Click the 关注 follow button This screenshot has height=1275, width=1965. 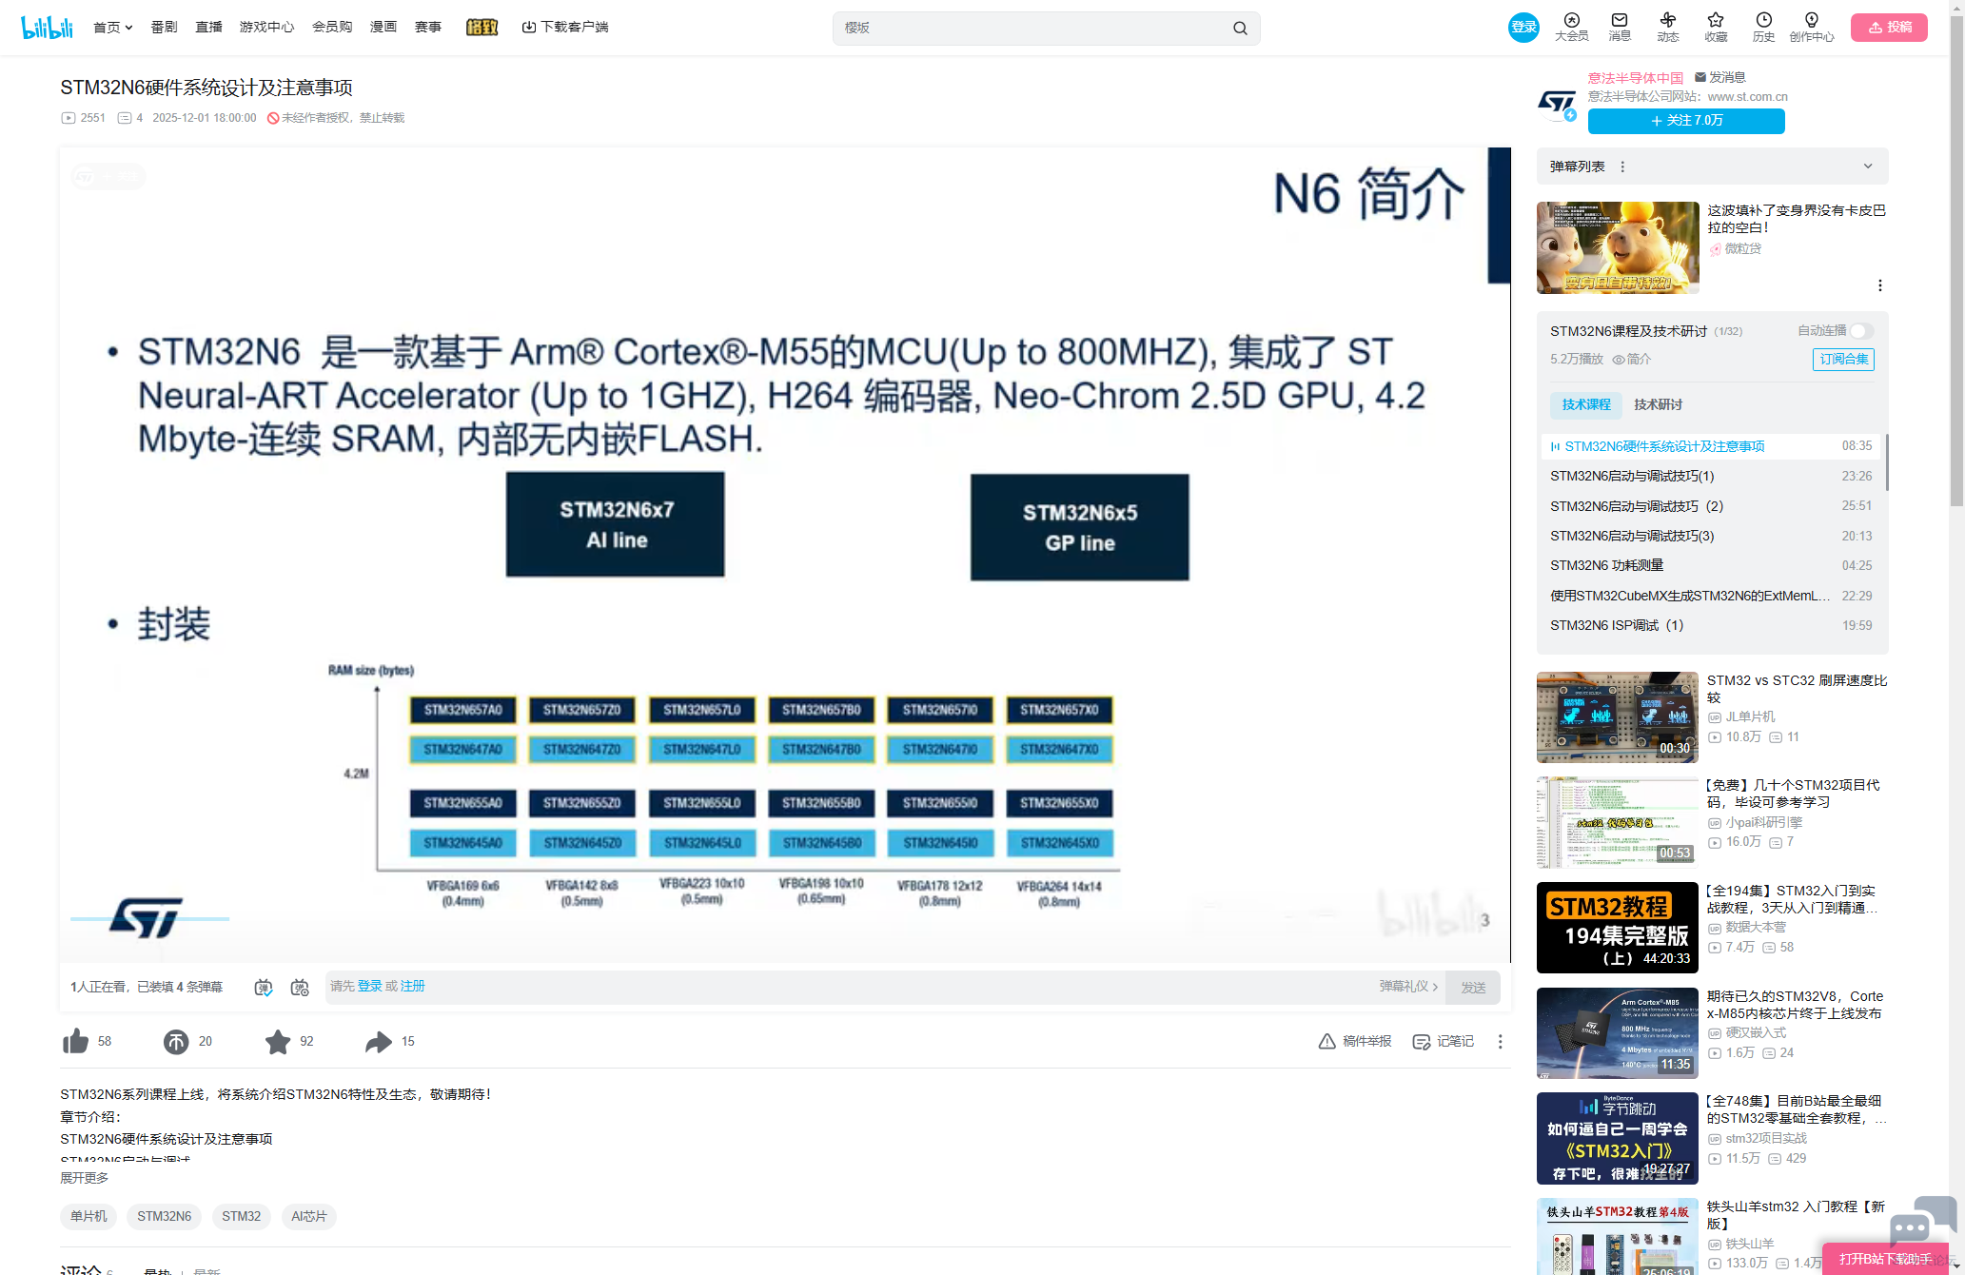[x=1686, y=121]
